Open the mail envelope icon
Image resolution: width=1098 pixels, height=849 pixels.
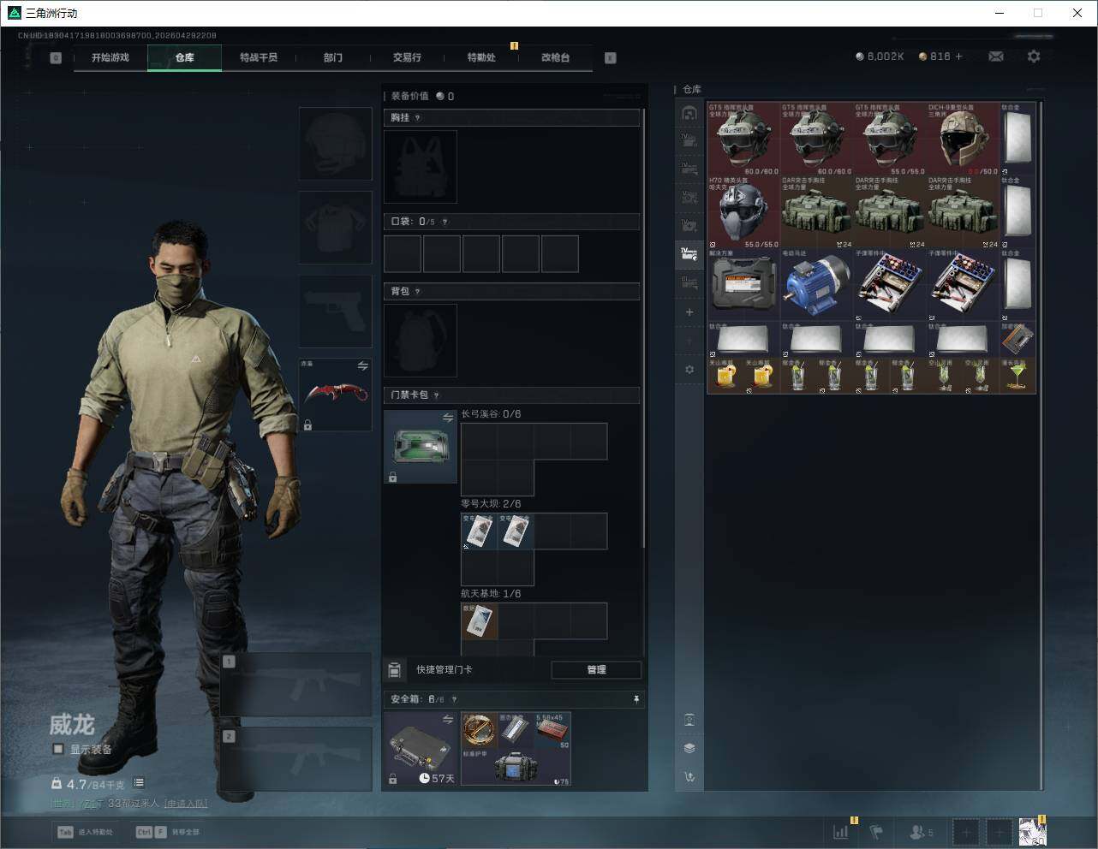[x=996, y=56]
